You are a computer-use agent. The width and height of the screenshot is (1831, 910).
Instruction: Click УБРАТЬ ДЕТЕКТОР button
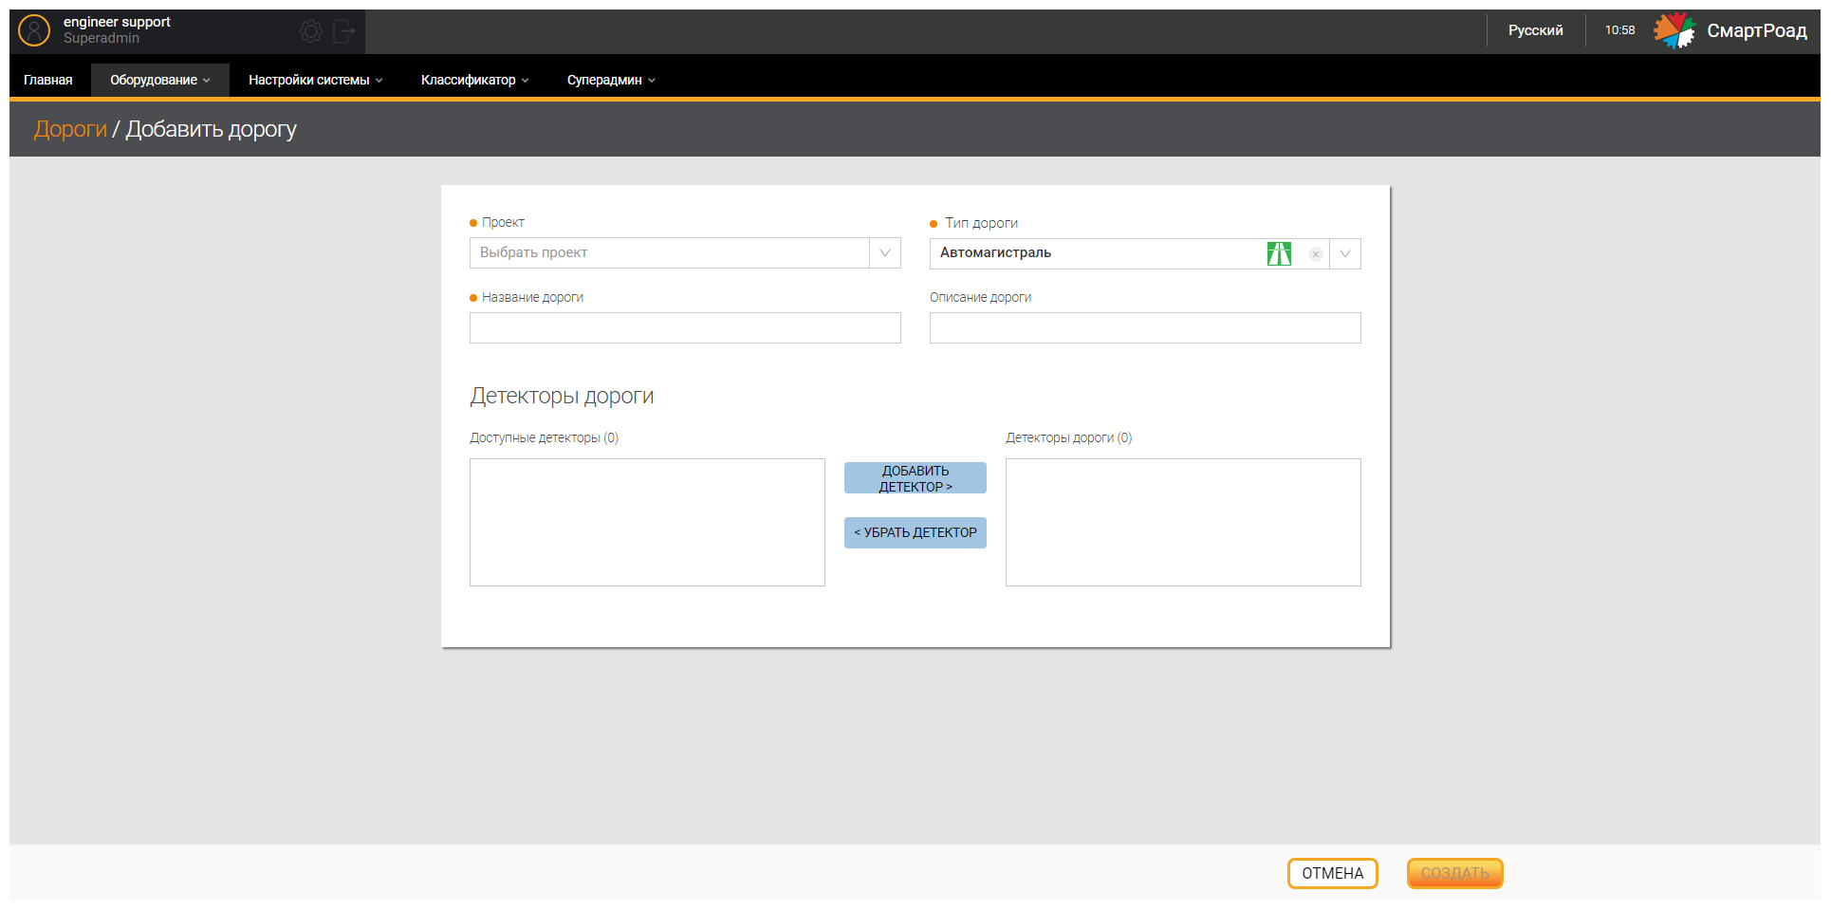pyautogui.click(x=915, y=532)
